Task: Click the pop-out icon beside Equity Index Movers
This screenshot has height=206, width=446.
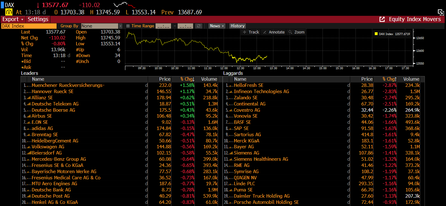Action: tap(382, 19)
